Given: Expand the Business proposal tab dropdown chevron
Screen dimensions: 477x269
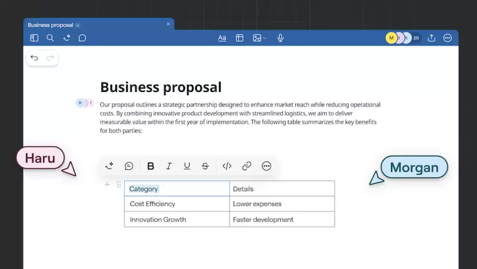Looking at the screenshot, I should [x=78, y=25].
